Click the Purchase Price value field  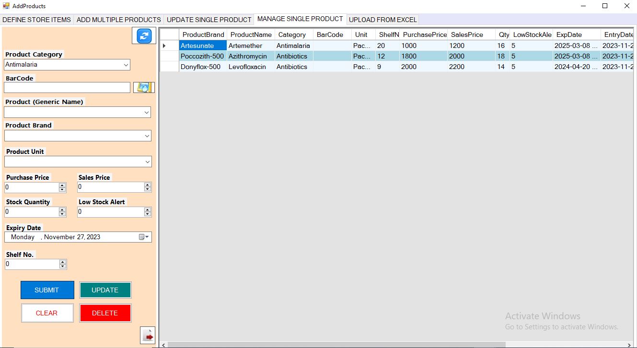31,187
